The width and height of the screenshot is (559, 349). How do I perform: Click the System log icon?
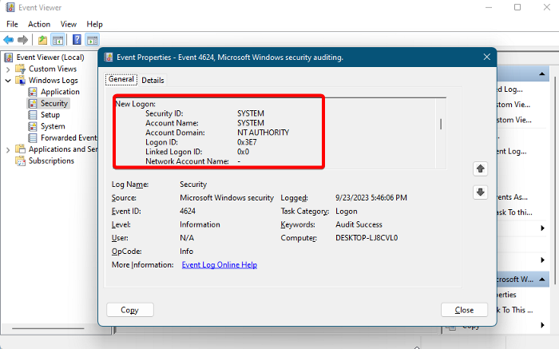coord(33,126)
